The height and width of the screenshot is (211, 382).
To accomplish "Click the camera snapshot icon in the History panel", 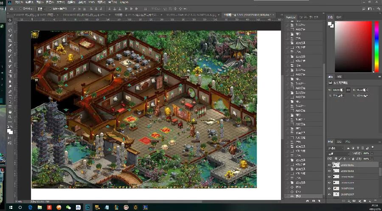I will [314, 201].
